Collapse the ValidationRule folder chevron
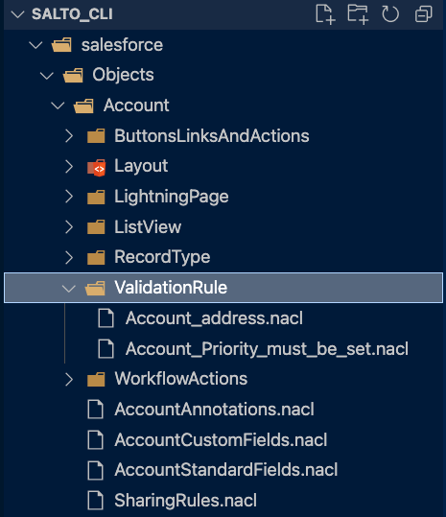This screenshot has width=446, height=517. click(68, 289)
